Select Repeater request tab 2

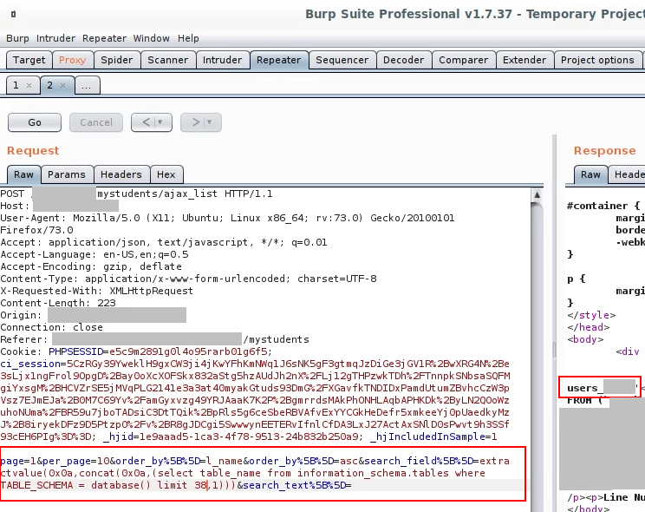[x=49, y=85]
